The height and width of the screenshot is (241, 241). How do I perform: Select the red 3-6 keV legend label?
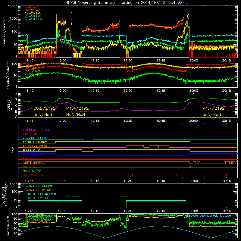coord(31,7)
